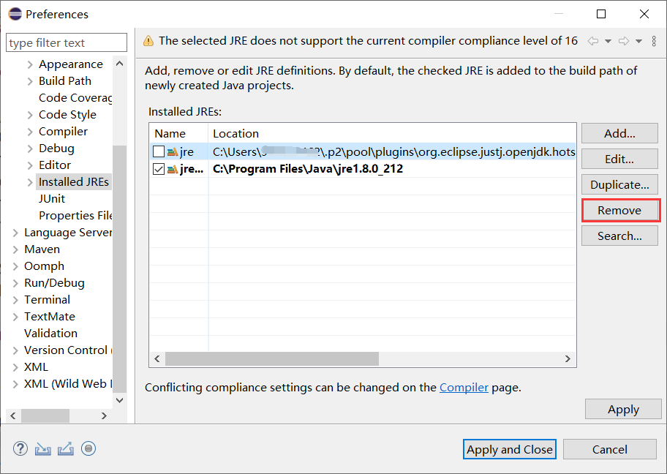The height and width of the screenshot is (474, 667).
Task: Expand the Terminal tree node
Action: tap(15, 300)
